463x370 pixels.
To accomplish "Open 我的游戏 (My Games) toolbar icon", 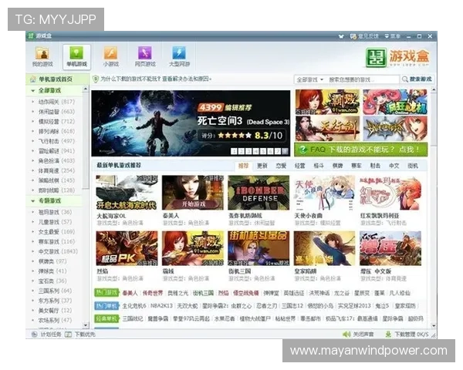I will 42,56.
